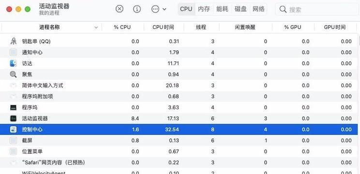Click CPU time value 32.54
360x174 pixels.
pyautogui.click(x=172, y=130)
